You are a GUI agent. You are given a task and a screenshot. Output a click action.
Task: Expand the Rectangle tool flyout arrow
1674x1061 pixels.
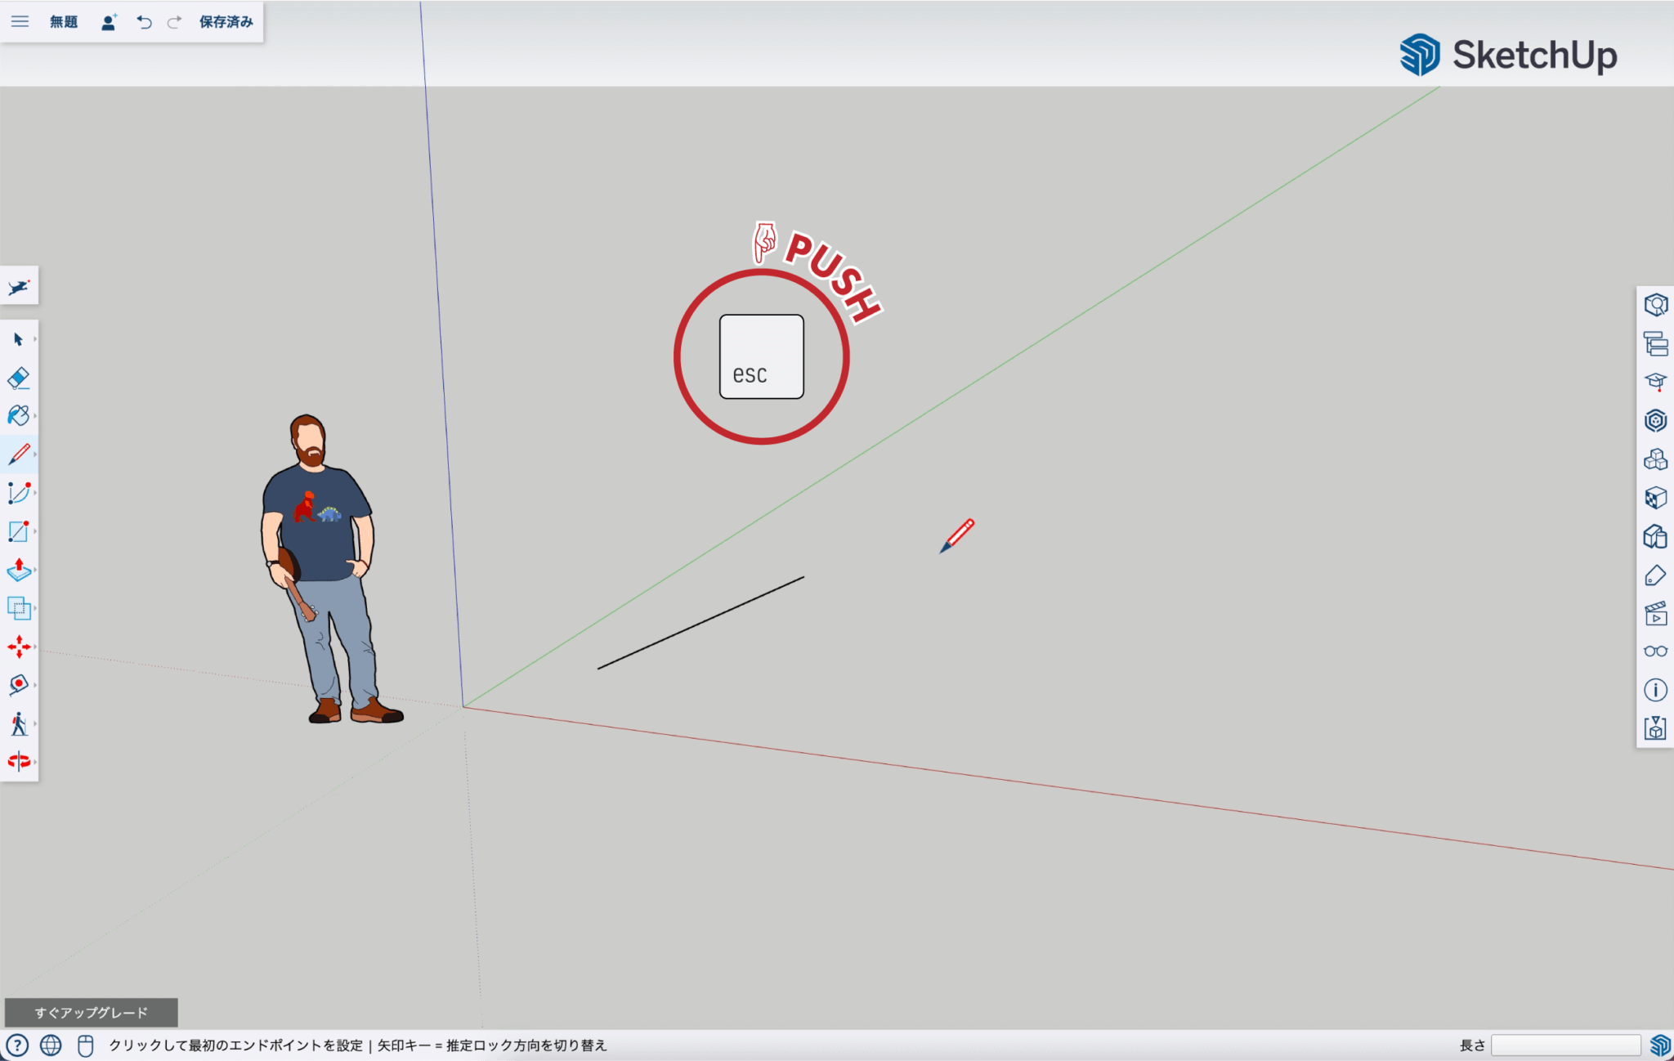(35, 531)
